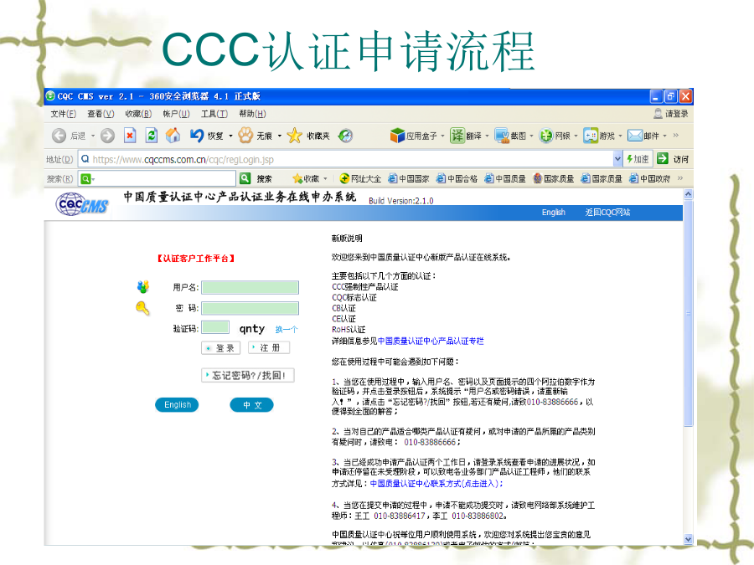Stop page loading with the red X icon
This screenshot has width=754, height=565.
pos(130,136)
